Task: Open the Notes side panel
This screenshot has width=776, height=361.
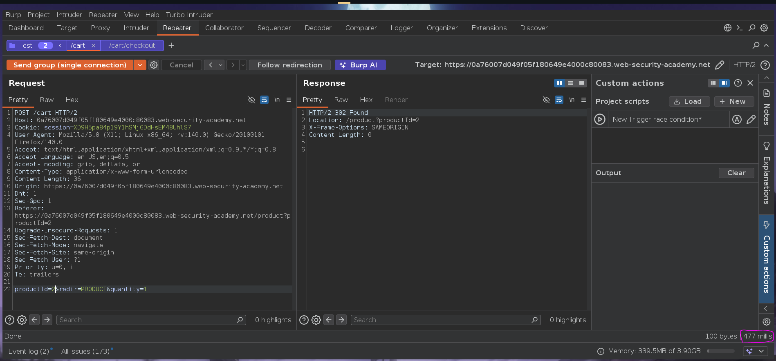Action: [767, 107]
